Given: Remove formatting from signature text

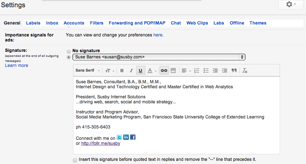Looking at the screenshot, I should pyautogui.click(x=245, y=71).
